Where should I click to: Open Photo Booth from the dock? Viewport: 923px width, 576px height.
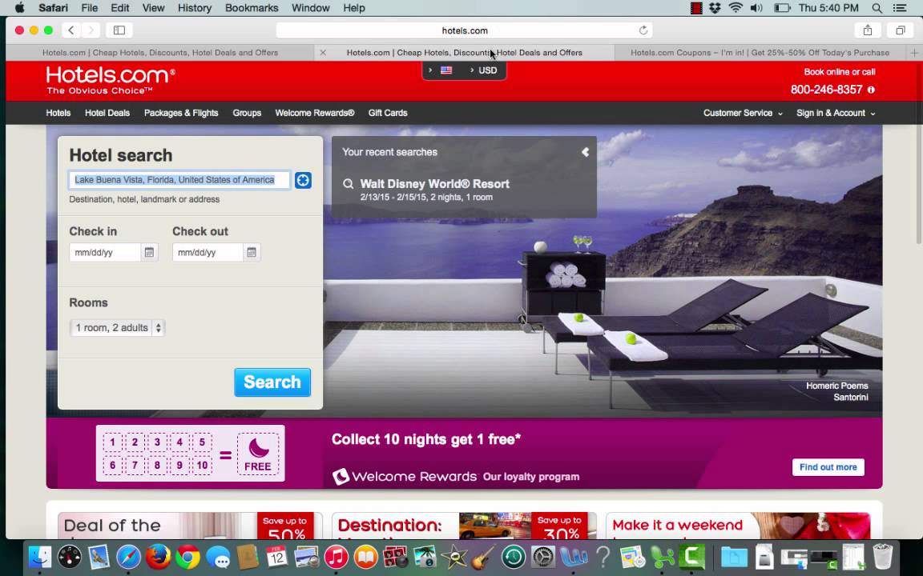pos(395,557)
